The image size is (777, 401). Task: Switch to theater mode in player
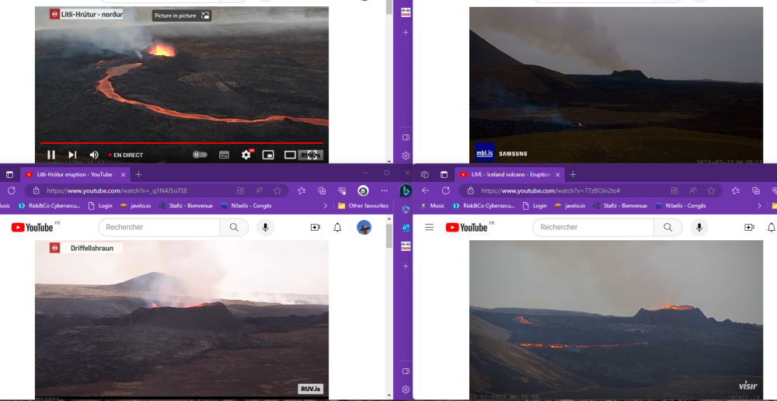tap(290, 155)
